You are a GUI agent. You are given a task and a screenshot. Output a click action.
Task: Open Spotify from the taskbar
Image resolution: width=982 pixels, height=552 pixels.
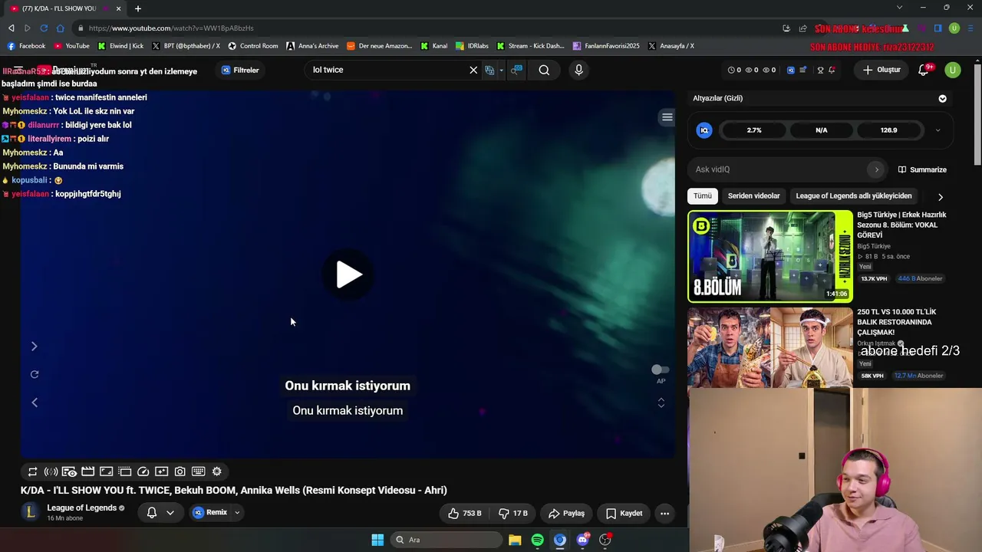pos(537,540)
